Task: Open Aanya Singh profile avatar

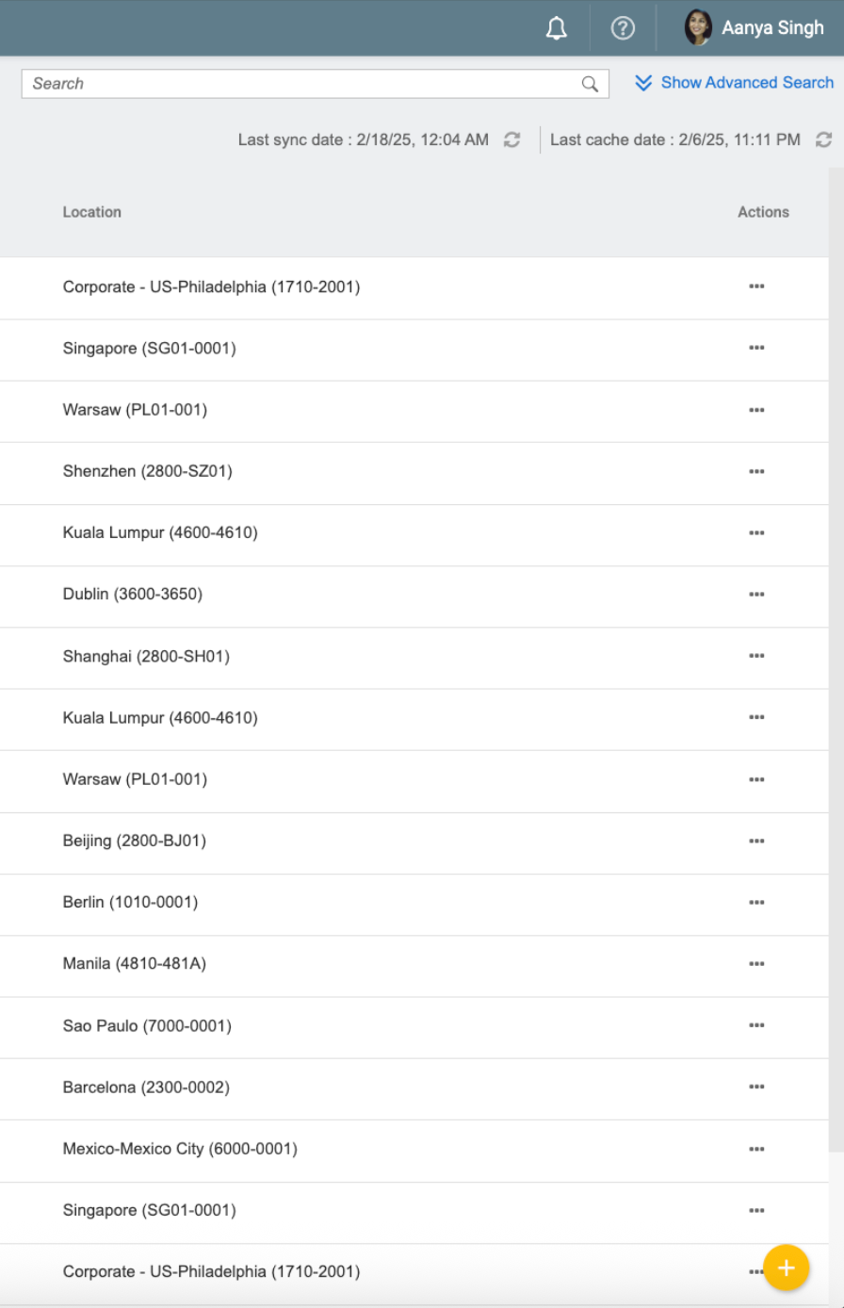Action: (698, 28)
